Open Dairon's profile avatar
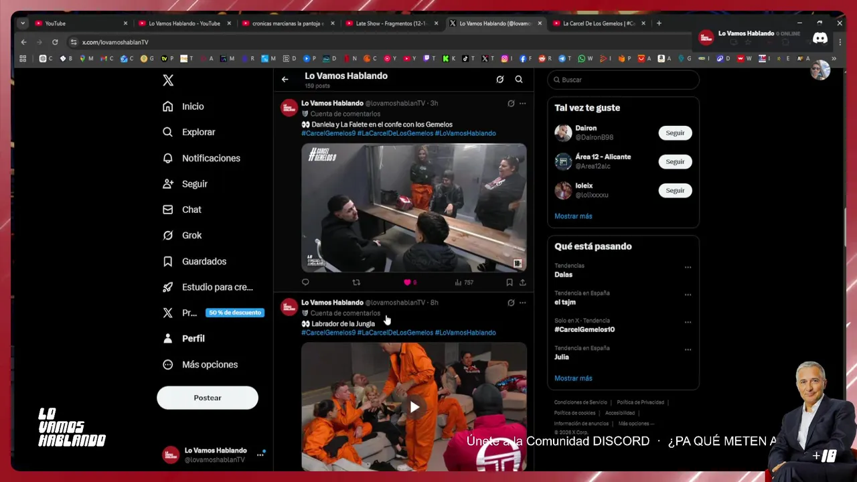857x482 pixels. pyautogui.click(x=563, y=133)
